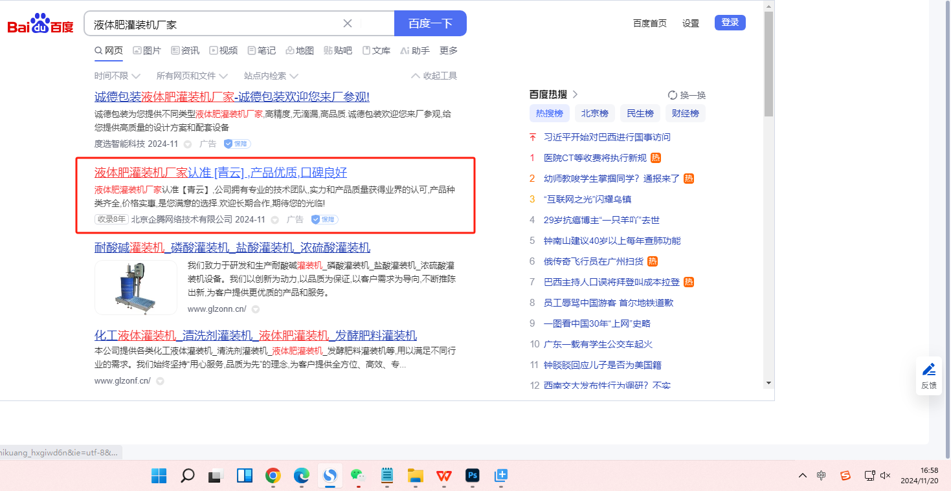Click the Baidu logo

40,25
